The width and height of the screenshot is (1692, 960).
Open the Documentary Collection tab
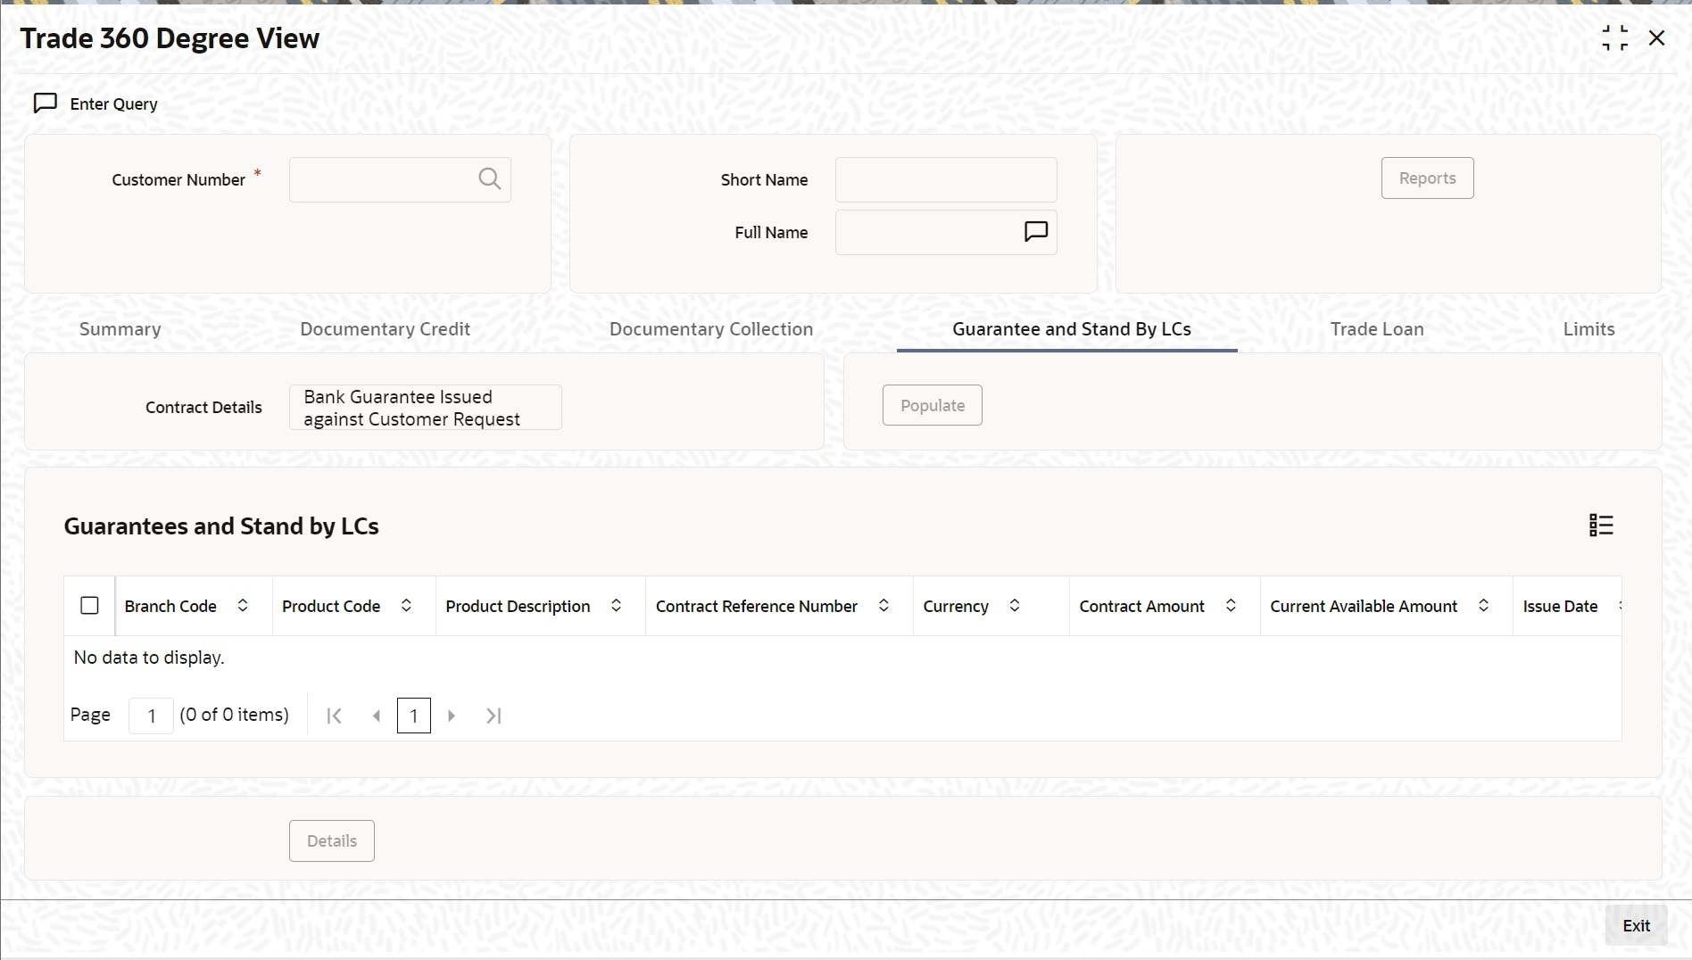tap(711, 329)
